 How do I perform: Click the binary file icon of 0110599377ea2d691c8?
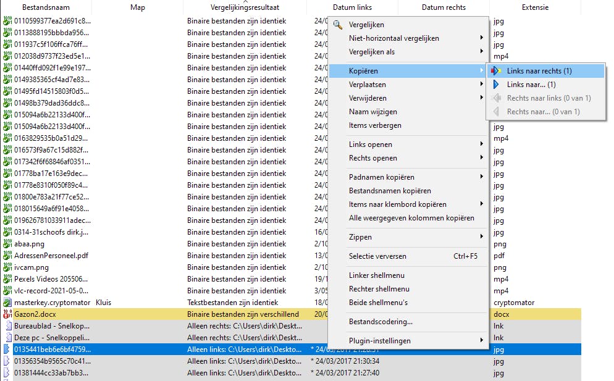coord(7,21)
